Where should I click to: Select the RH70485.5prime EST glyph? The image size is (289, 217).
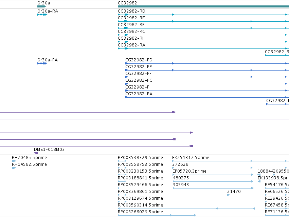14,161
